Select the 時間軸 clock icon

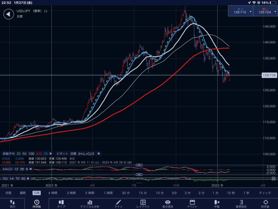pyautogui.click(x=36, y=204)
